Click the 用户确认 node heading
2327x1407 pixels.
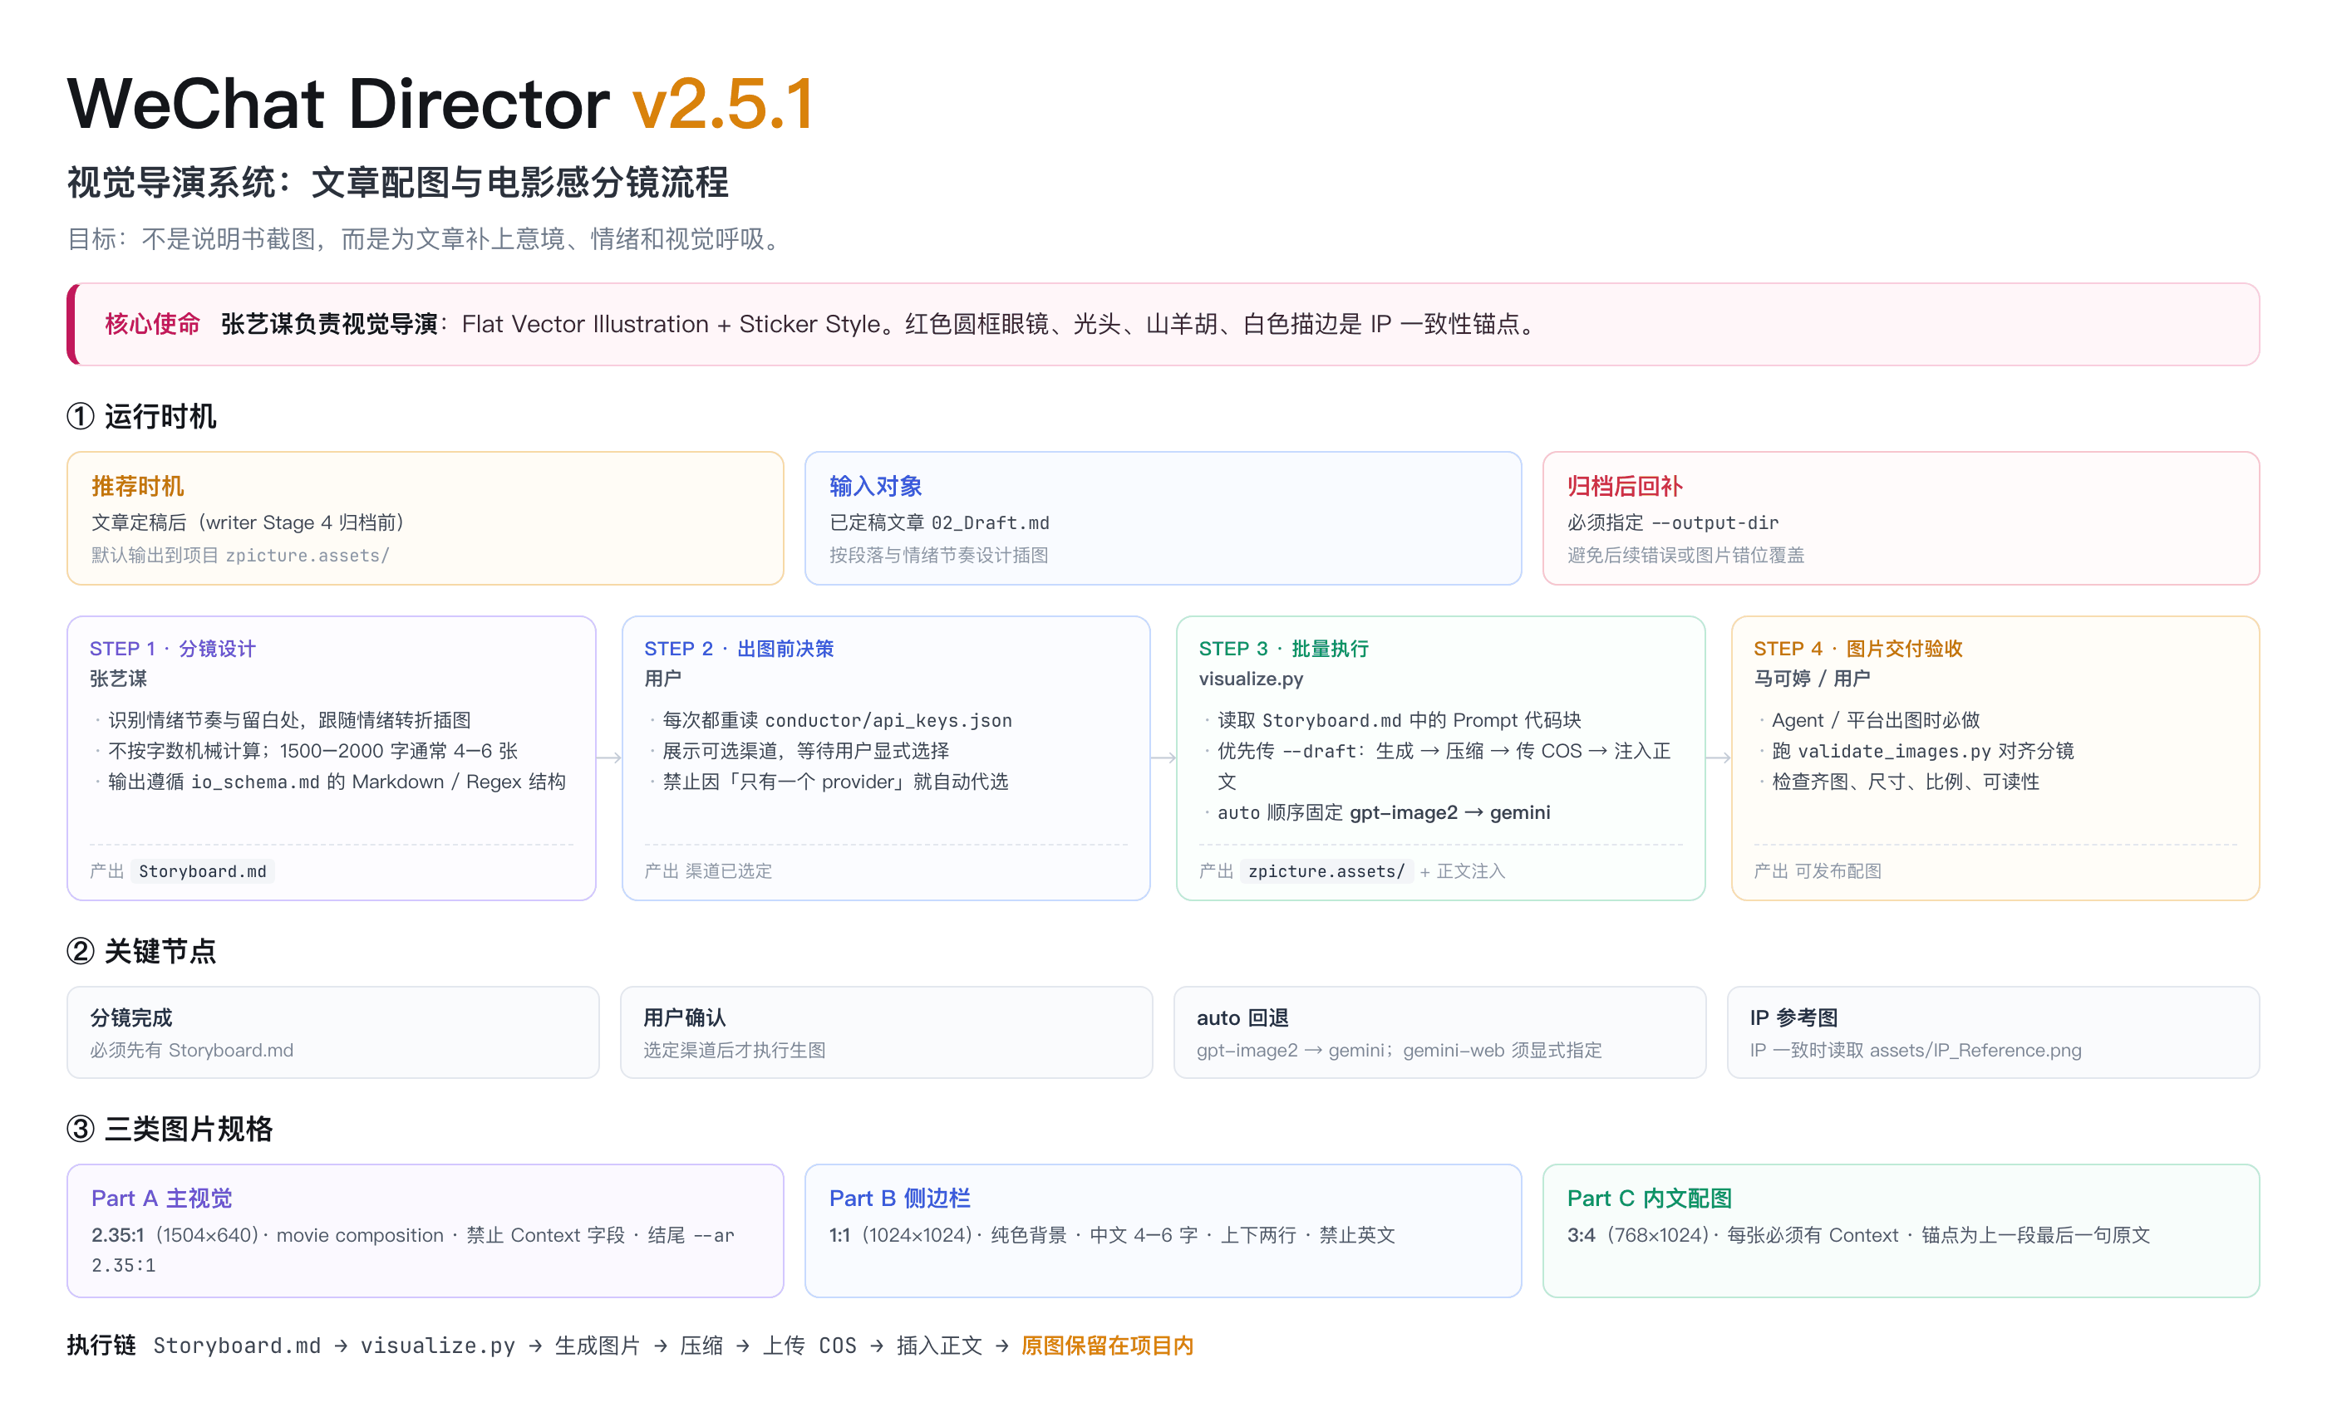(685, 1017)
